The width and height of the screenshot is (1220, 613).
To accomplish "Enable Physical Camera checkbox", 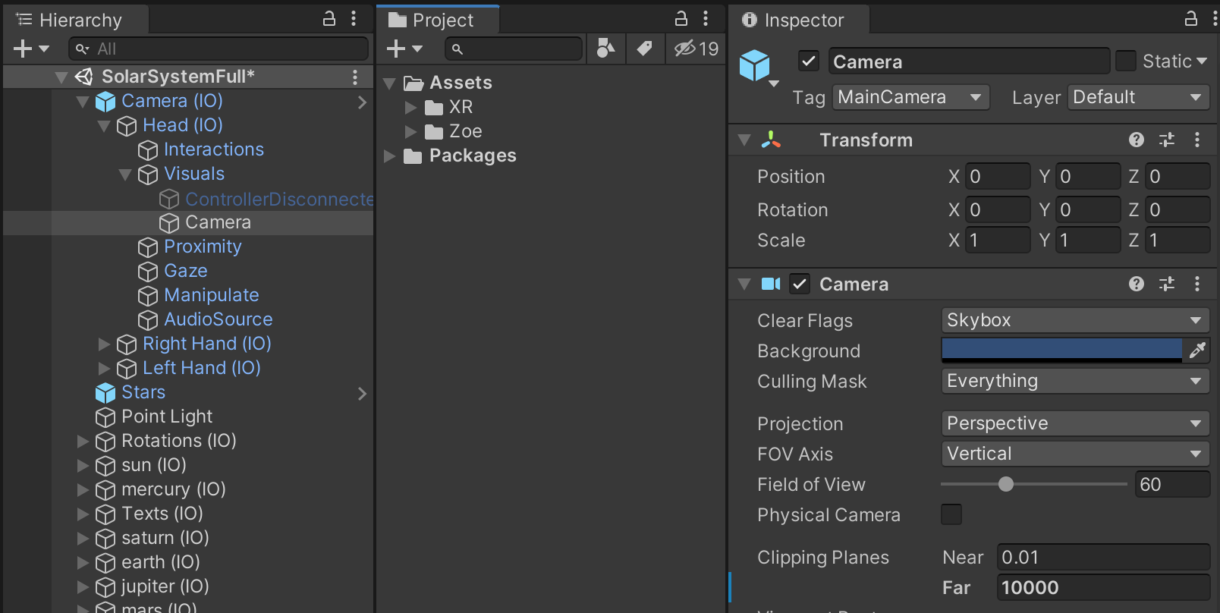I will tap(951, 514).
